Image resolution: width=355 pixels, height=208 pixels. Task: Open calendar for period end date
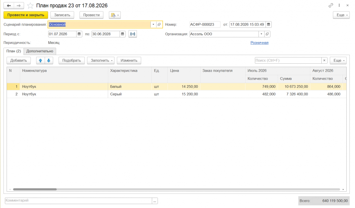coord(122,34)
